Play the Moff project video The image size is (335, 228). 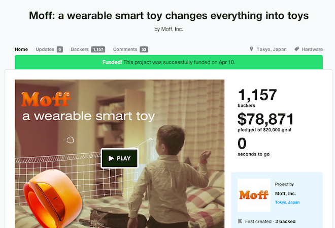(119, 158)
